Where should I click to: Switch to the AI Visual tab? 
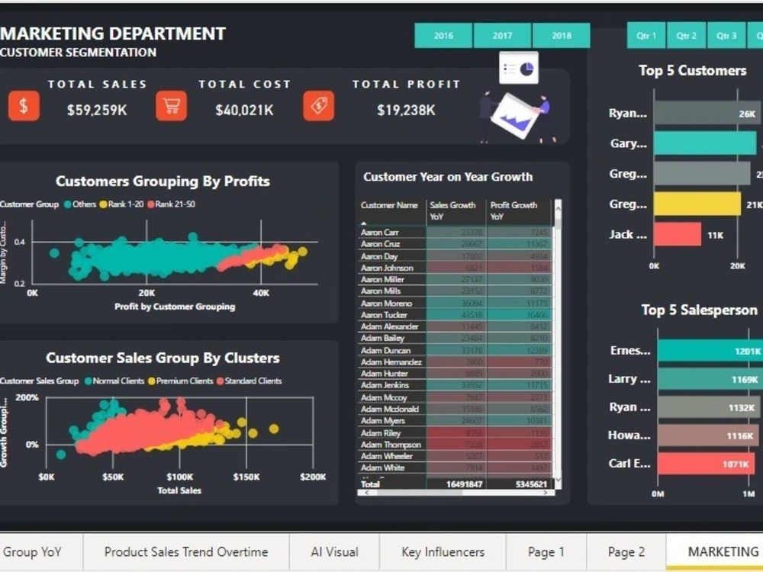click(334, 551)
